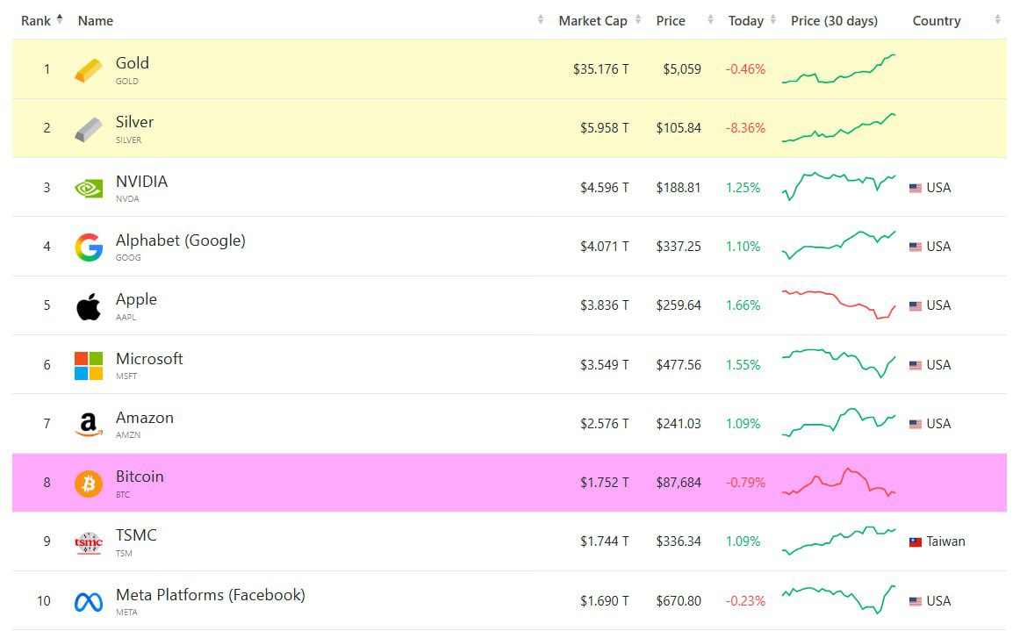The height and width of the screenshot is (631, 1020).
Task: Click the Silver bar icon
Action: 89,129
